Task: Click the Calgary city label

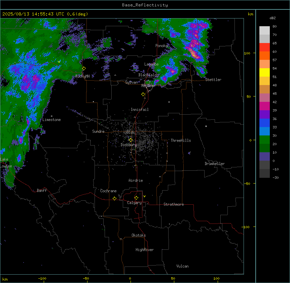Action: [134, 203]
